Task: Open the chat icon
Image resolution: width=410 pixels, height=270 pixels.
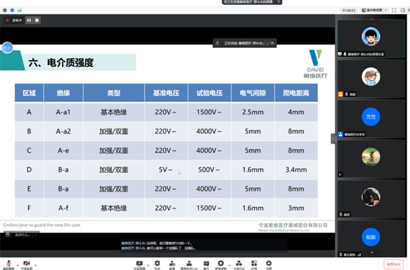Action: 206,265
